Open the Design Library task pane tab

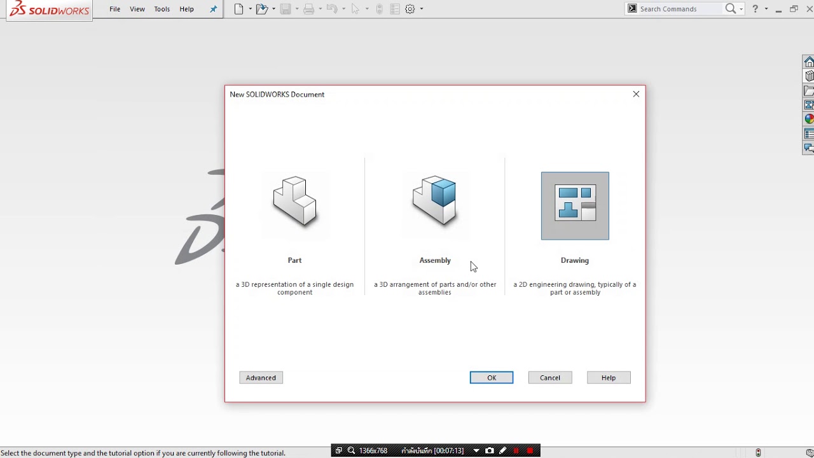click(x=809, y=76)
